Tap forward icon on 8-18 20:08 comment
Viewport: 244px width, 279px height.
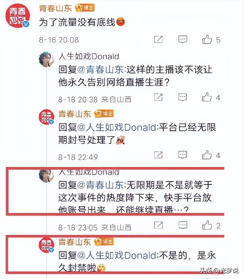pos(158,39)
